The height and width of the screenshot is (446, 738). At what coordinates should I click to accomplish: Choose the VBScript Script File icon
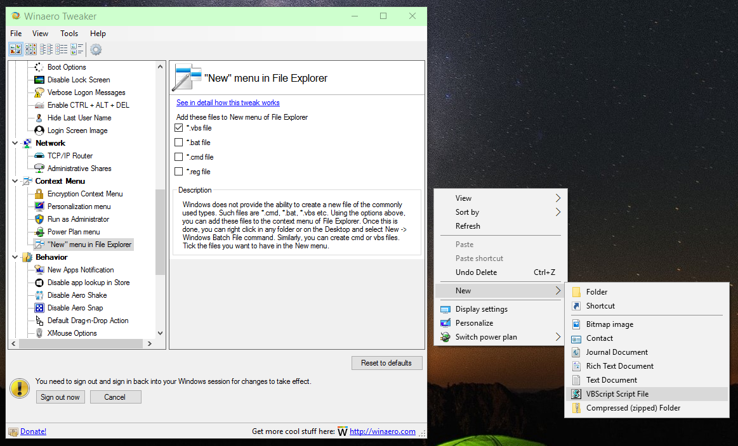[x=576, y=394]
